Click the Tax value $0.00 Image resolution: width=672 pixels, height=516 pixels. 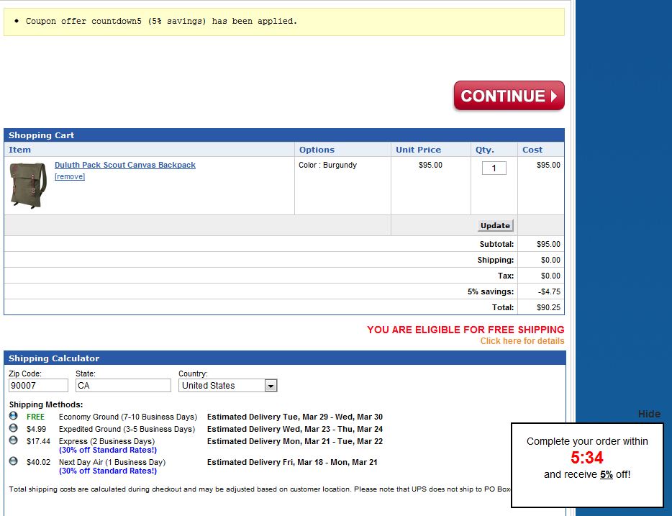click(x=550, y=276)
